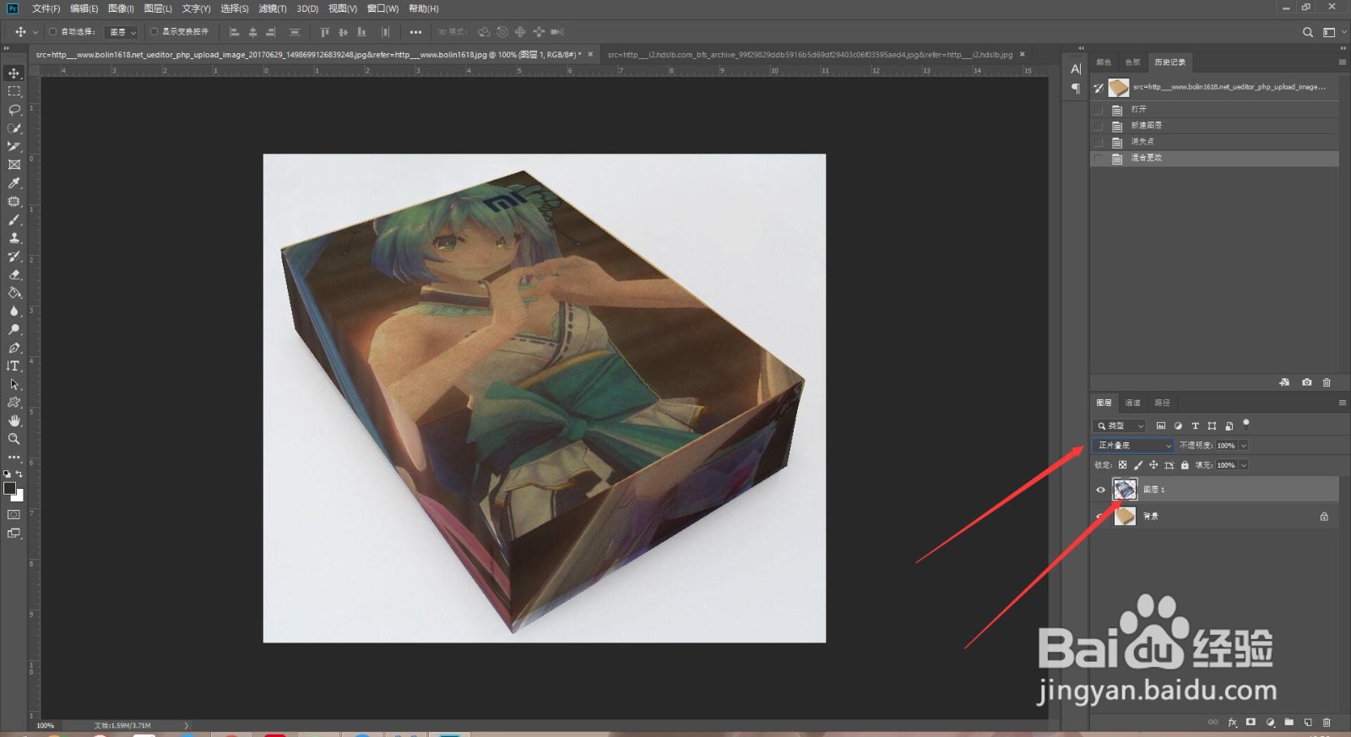Open the 正片叠底 blend mode dropdown
This screenshot has width=1351, height=737.
pos(1133,445)
